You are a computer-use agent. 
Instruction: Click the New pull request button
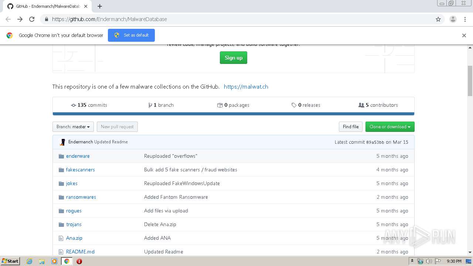[117, 127]
